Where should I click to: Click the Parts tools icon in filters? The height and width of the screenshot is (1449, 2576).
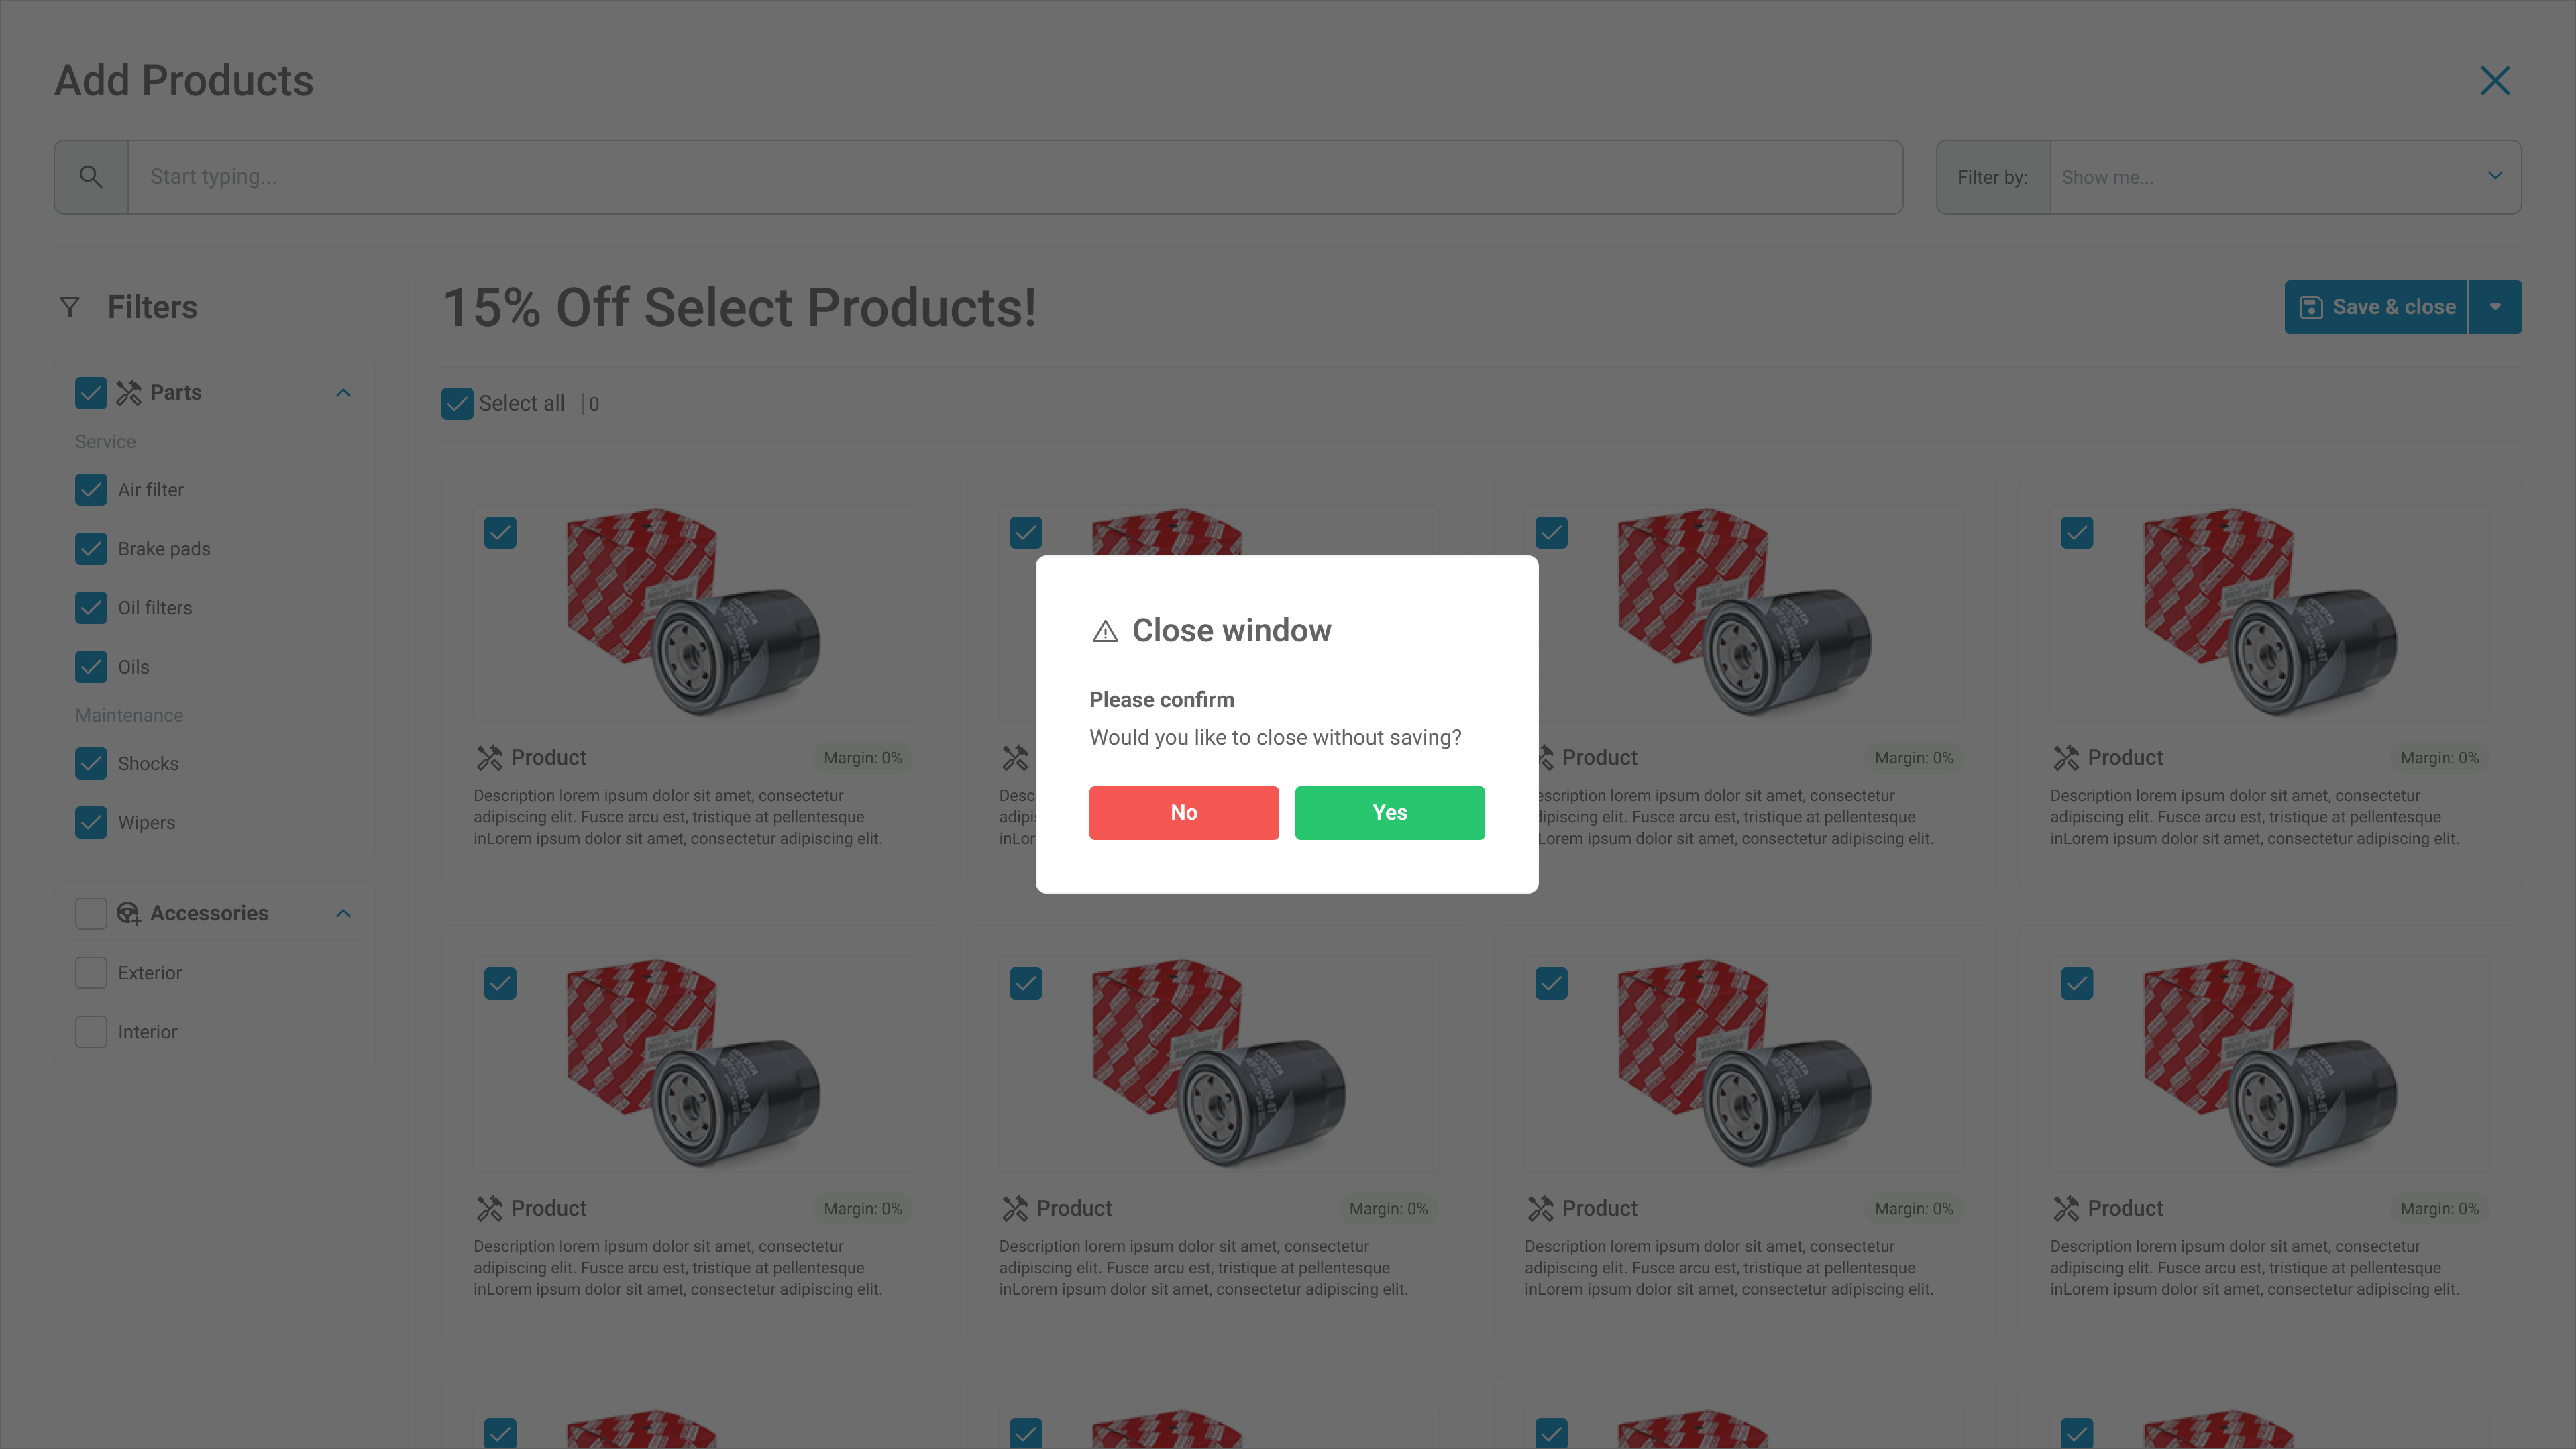(129, 393)
